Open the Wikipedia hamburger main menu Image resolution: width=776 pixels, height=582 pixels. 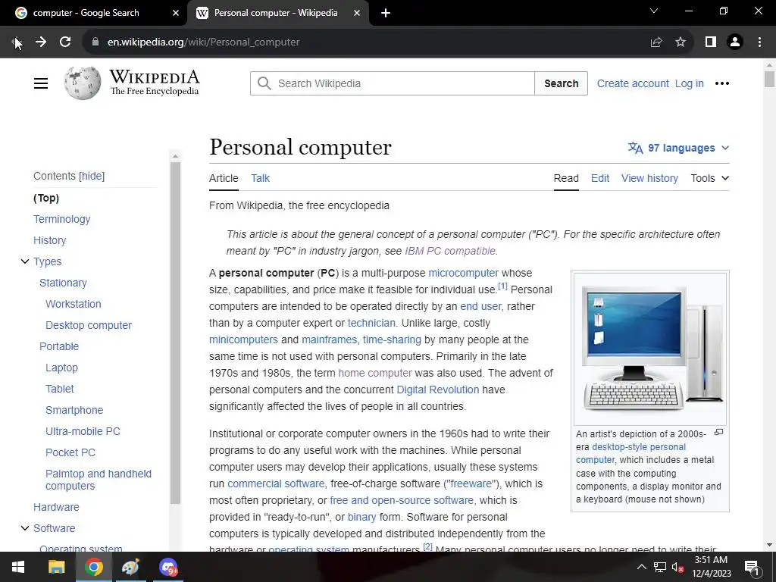pos(41,83)
